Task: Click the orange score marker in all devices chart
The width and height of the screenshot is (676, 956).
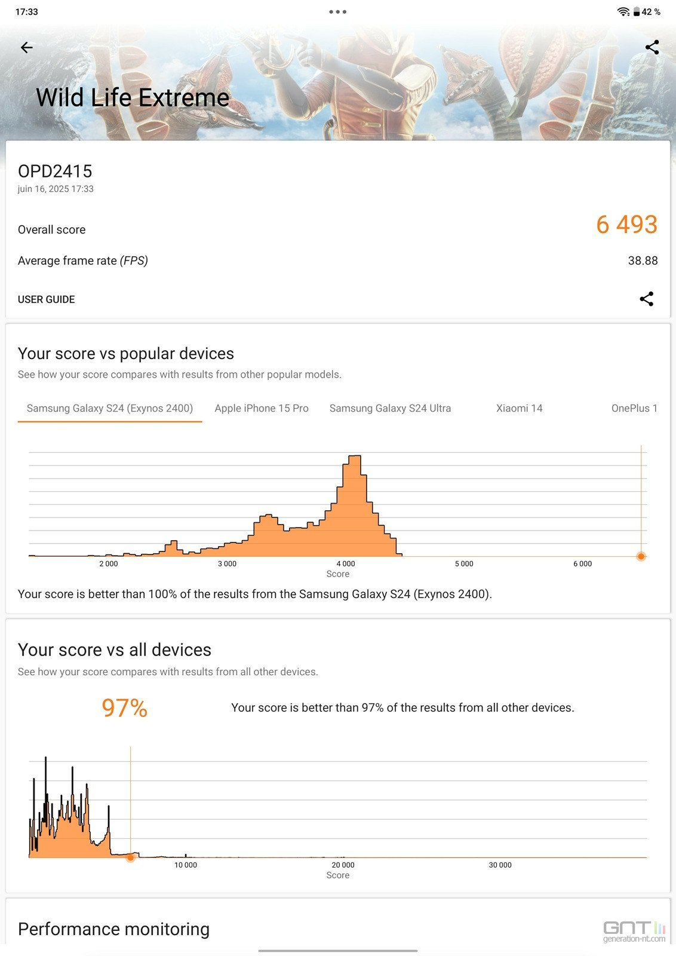Action: tap(130, 857)
